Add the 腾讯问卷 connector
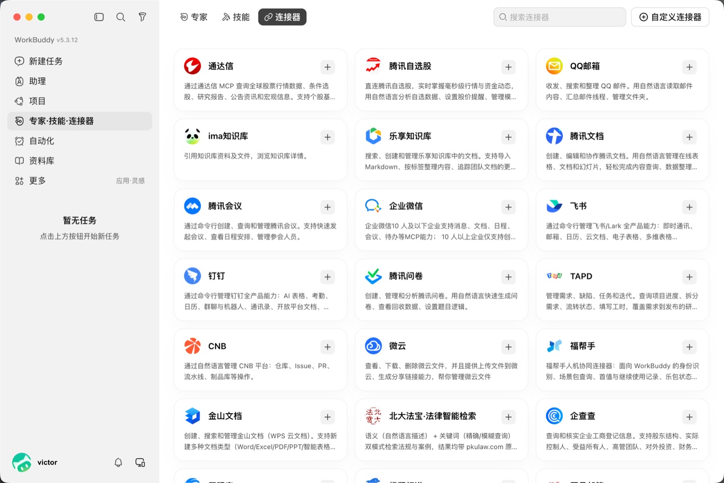 508,277
